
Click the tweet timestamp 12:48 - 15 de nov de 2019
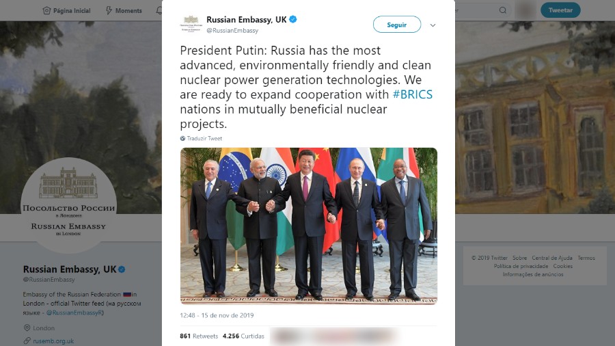(x=217, y=315)
